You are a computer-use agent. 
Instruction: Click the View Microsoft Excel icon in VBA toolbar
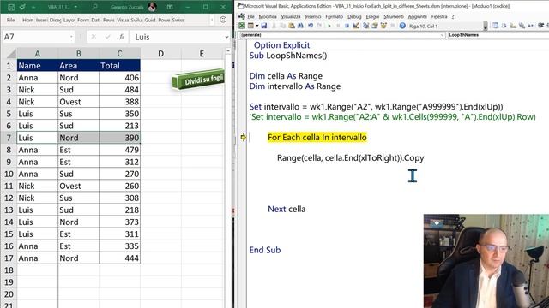(x=242, y=26)
